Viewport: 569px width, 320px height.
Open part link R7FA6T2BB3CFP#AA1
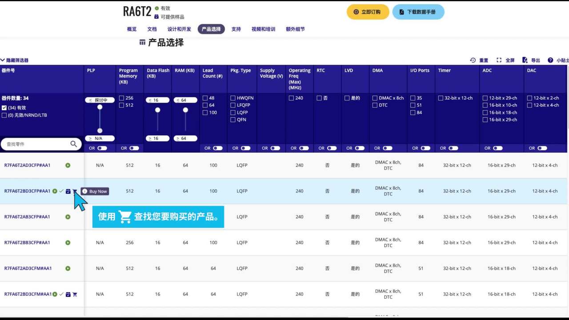(27, 243)
